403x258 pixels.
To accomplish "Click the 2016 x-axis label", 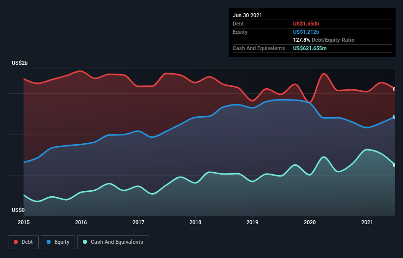I will (x=81, y=222).
